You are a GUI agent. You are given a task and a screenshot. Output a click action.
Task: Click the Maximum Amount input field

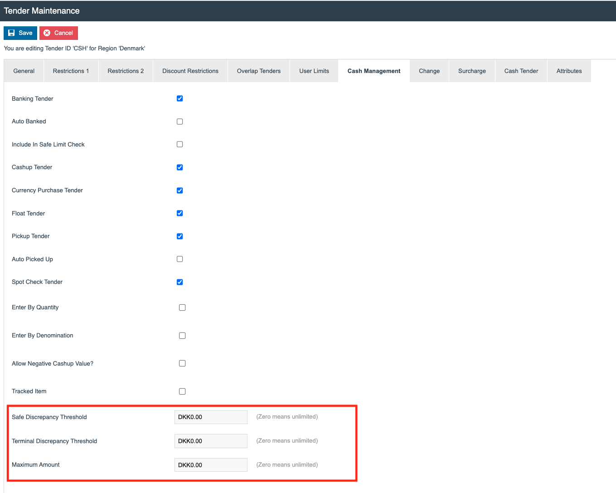pyautogui.click(x=211, y=465)
